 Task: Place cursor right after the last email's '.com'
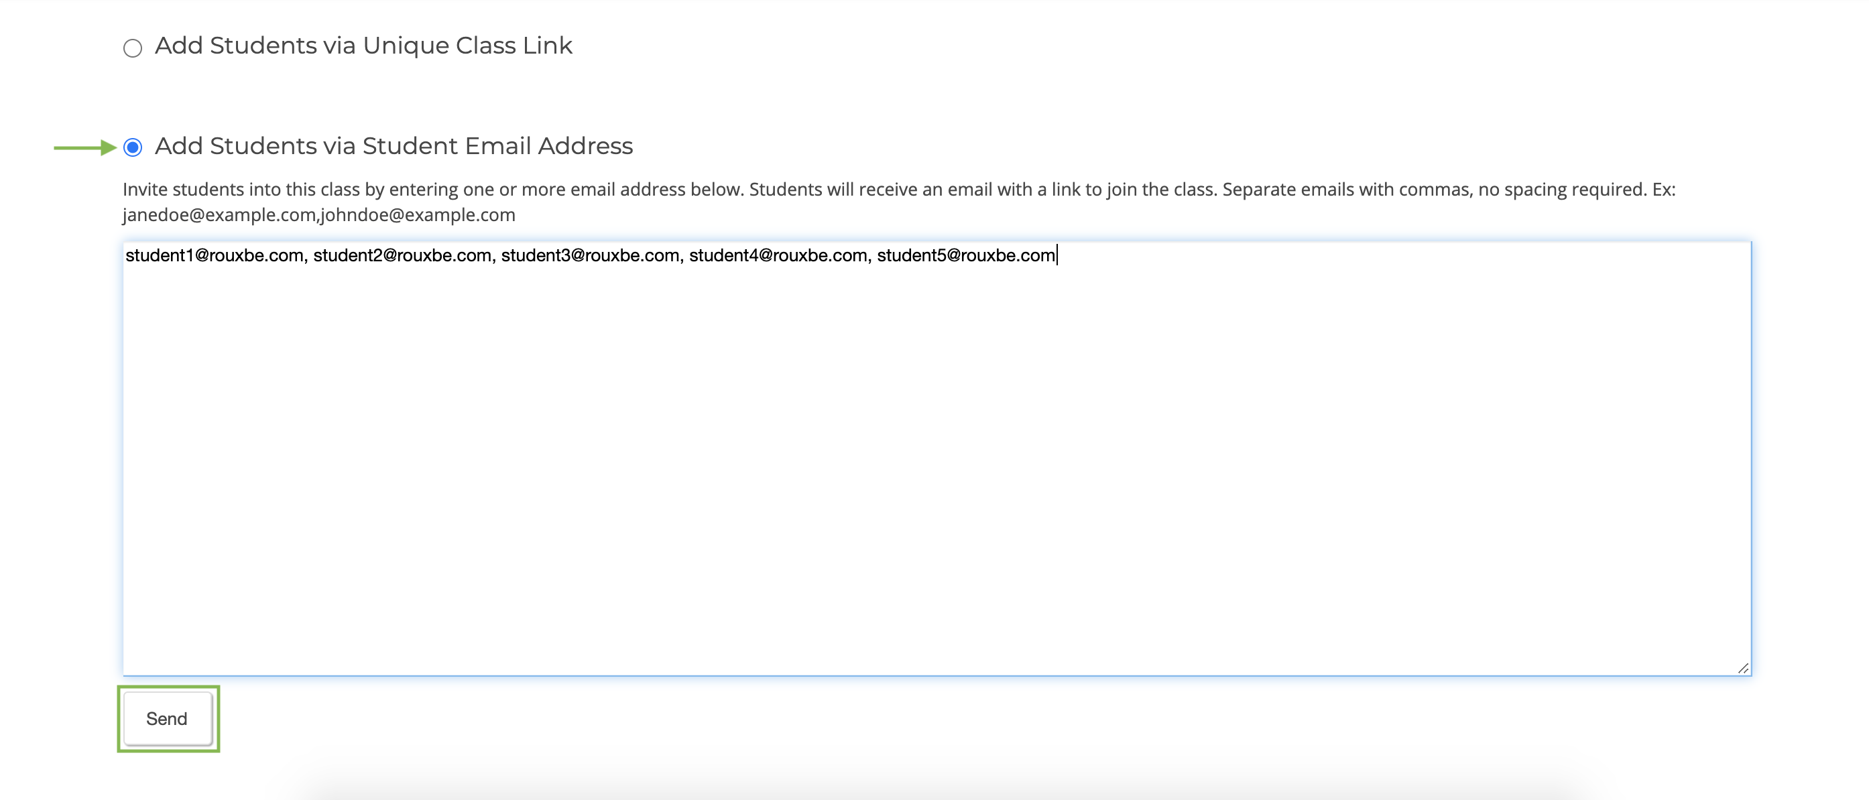(x=1057, y=255)
